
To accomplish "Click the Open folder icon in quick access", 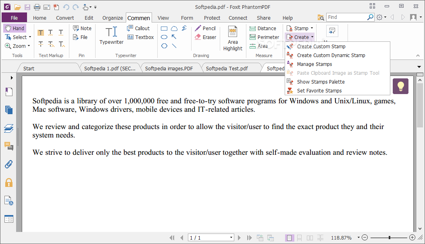I will click(x=17, y=7).
